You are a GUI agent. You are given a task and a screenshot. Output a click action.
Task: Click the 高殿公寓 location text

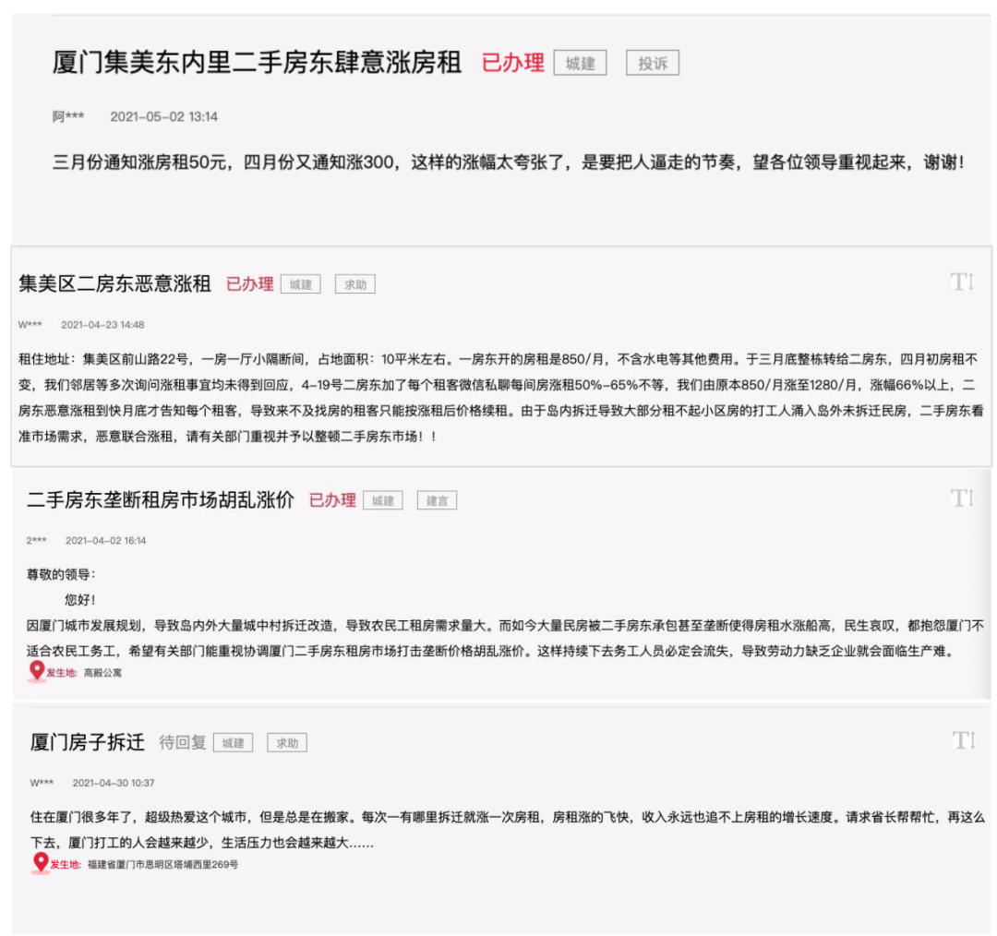click(102, 673)
